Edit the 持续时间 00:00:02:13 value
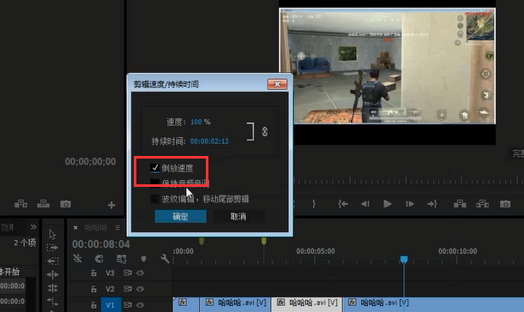Image resolution: width=524 pixels, height=312 pixels. coord(209,141)
